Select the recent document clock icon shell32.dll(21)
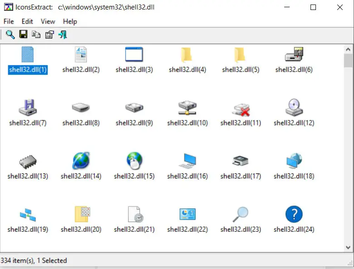 coord(136,214)
